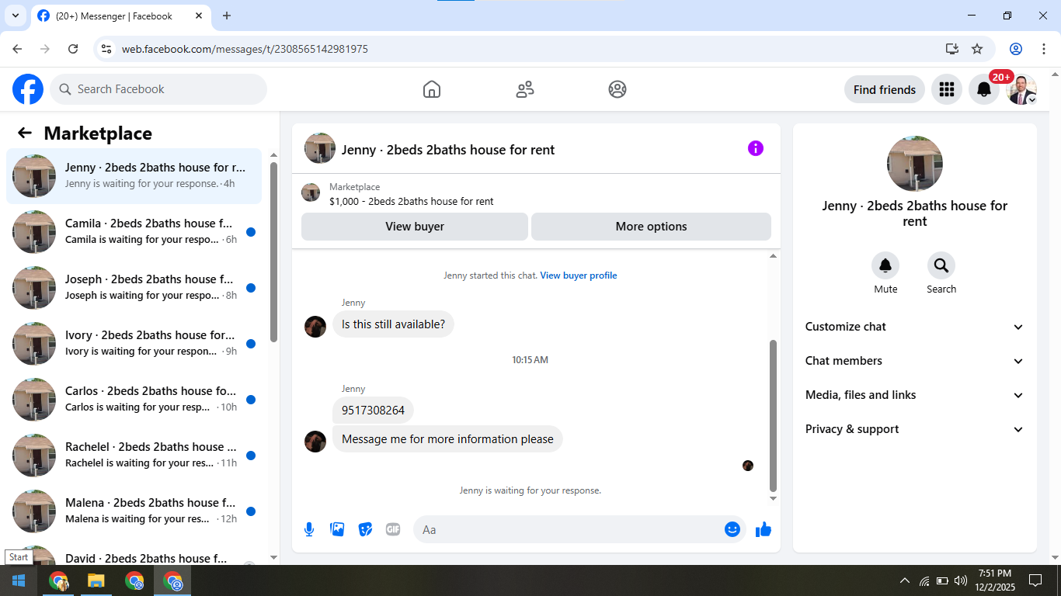Open Jenny's conversation in the list
This screenshot has height=596, width=1061.
click(x=134, y=176)
